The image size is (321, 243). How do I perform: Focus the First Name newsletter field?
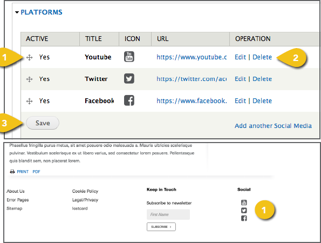(168, 214)
